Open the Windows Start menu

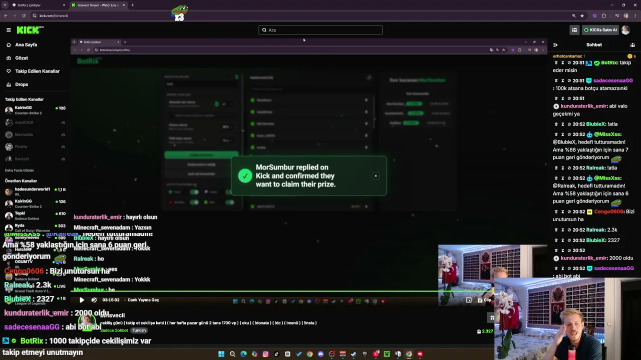(x=221, y=354)
